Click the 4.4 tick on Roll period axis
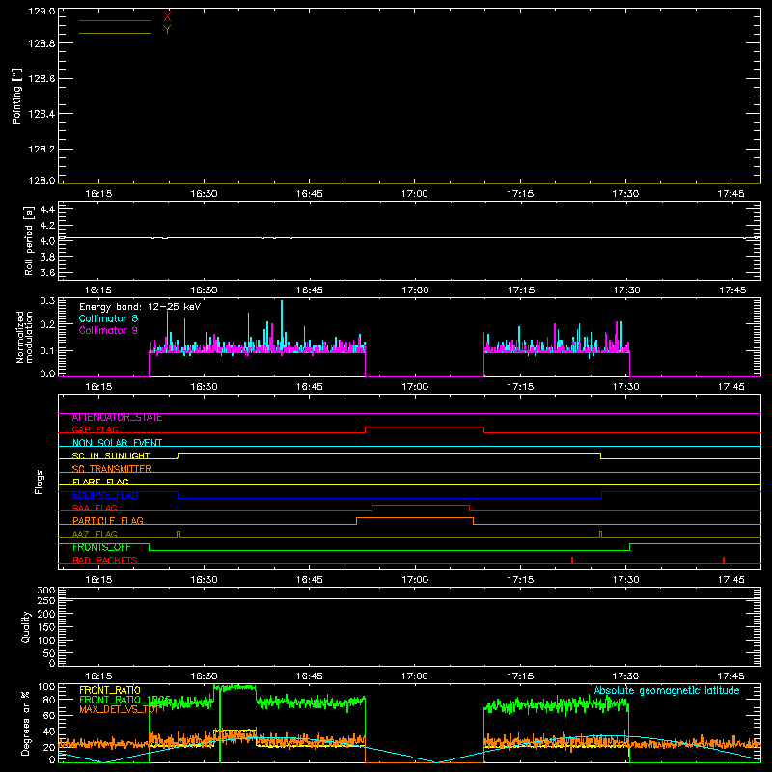This screenshot has width=772, height=772. 47,210
